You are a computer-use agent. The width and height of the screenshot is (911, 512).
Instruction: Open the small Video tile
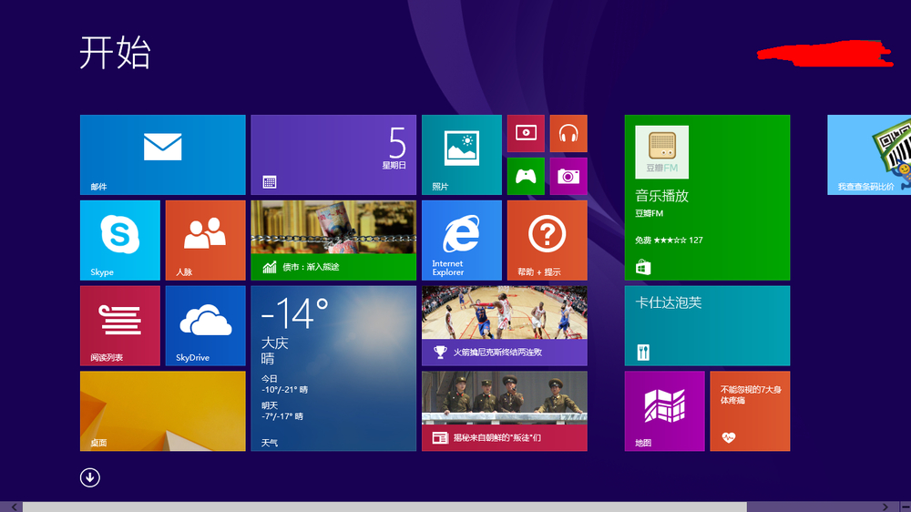click(x=526, y=134)
